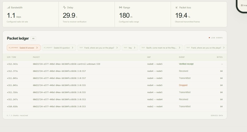Select the +312.373s sim time cell
The image size is (247, 132).
click(x=12, y=71)
